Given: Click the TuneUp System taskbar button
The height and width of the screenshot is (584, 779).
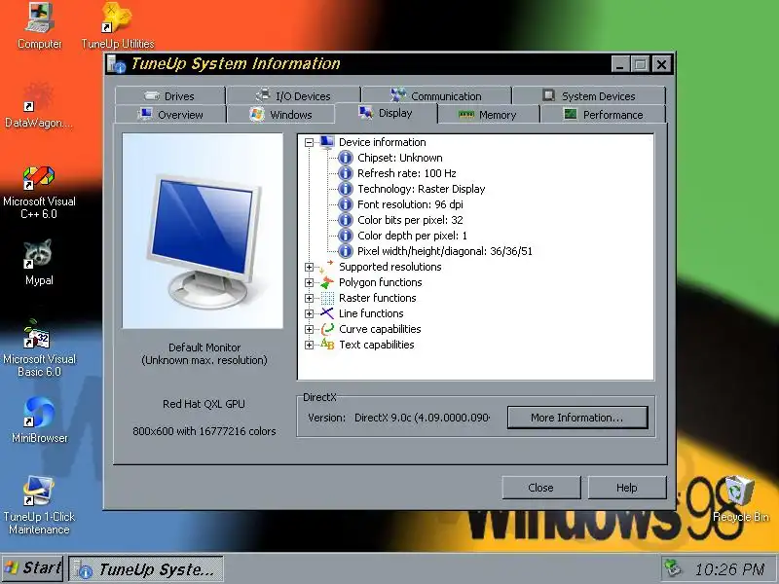Looking at the screenshot, I should click(x=145, y=569).
